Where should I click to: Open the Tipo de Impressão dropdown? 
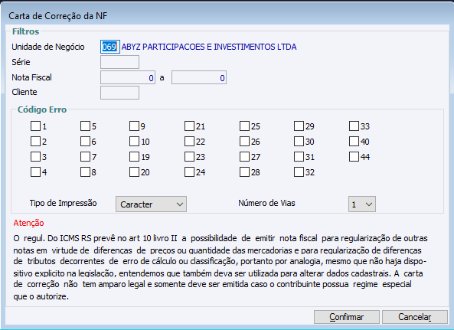click(x=151, y=204)
